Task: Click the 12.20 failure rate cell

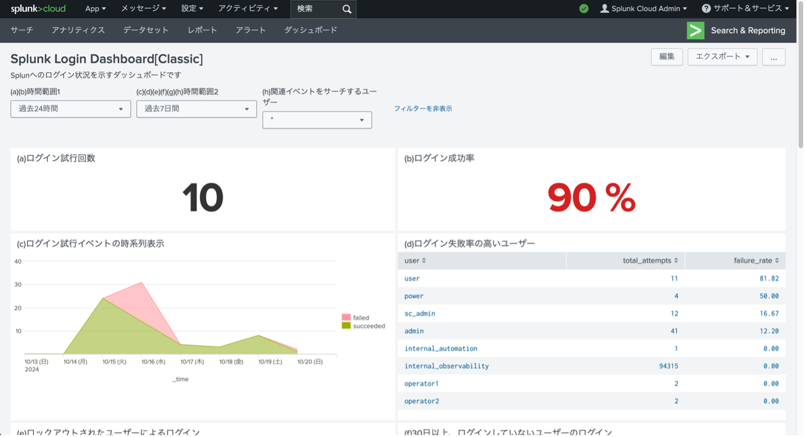Action: click(x=769, y=331)
